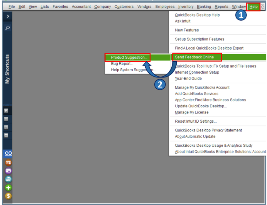This screenshot has width=267, height=205.
Task: Open the Banking menu
Action: point(204,7)
